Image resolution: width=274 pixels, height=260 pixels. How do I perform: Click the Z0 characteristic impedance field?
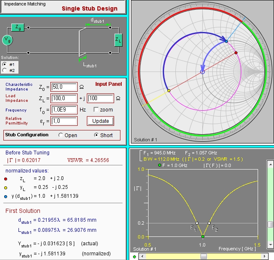(x=64, y=87)
